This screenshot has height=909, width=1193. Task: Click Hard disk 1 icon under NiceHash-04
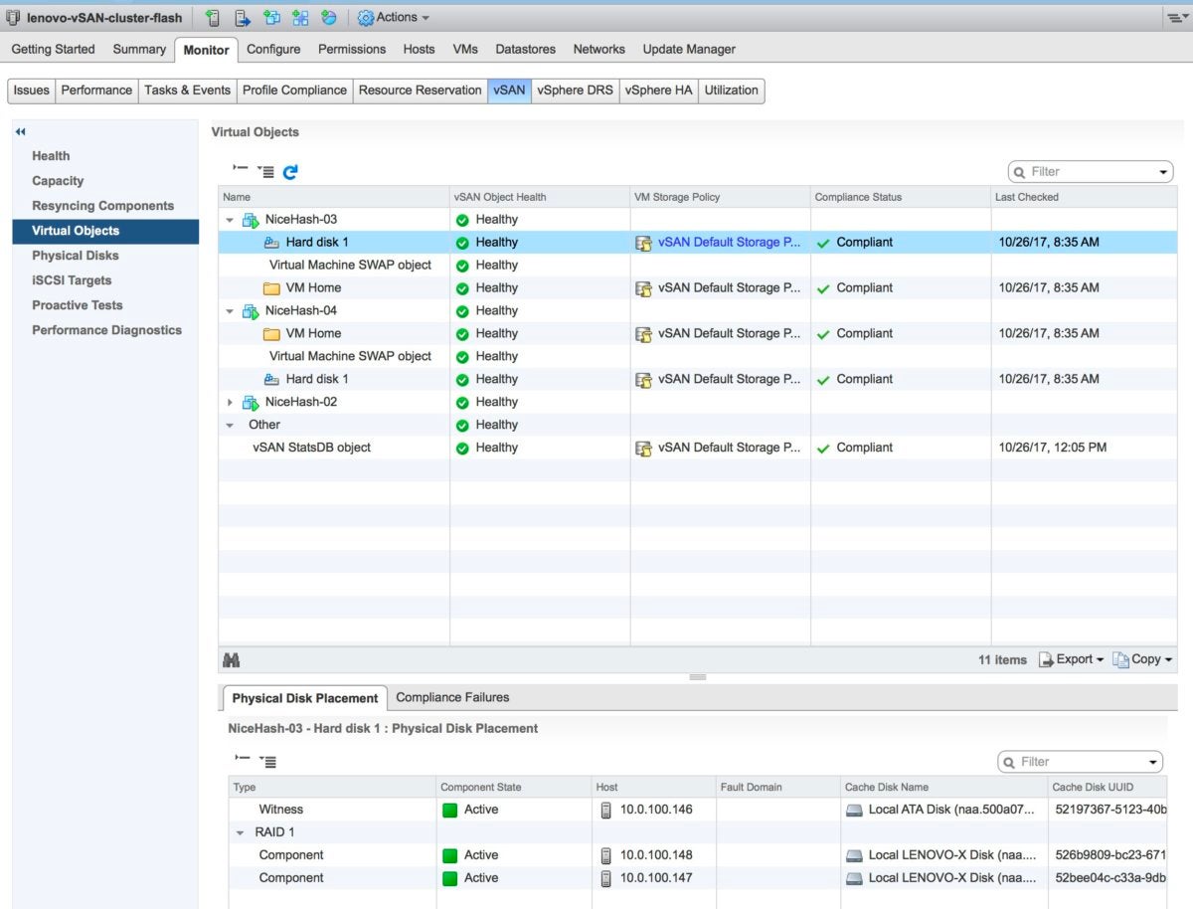click(271, 379)
